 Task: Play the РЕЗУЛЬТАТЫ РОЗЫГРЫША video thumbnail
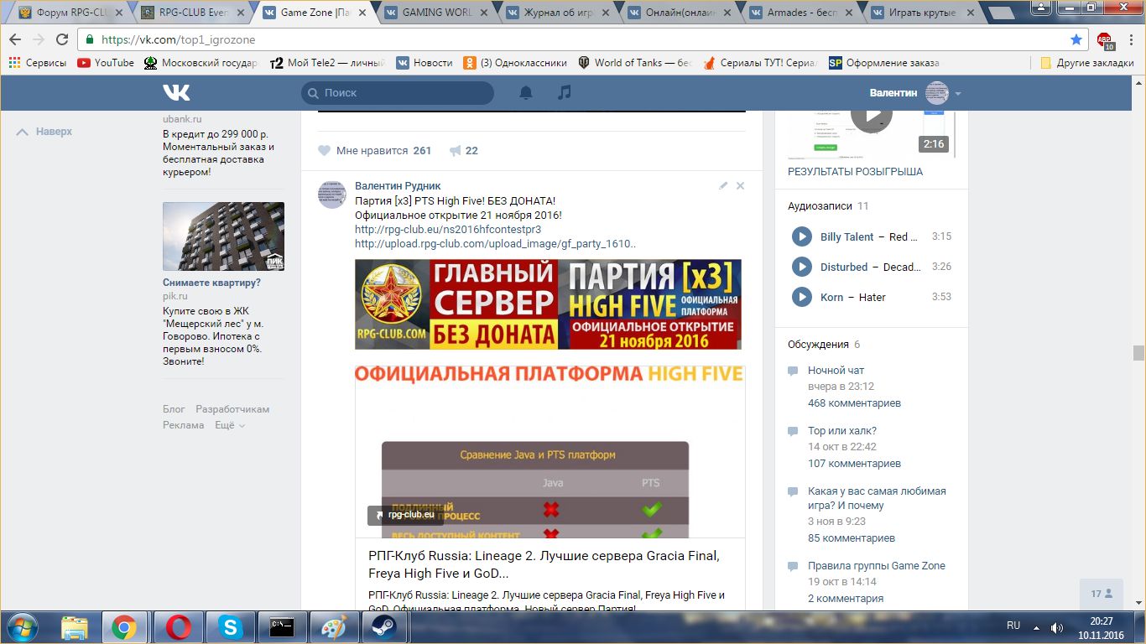coord(872,132)
